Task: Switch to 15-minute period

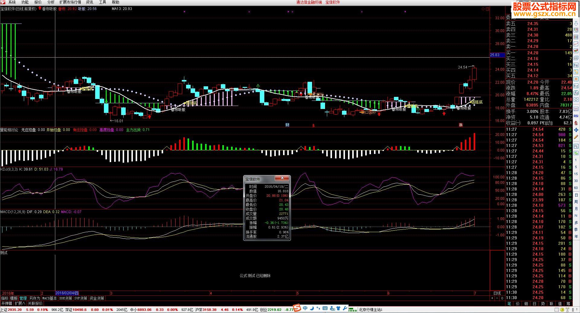Action: (576, 174)
